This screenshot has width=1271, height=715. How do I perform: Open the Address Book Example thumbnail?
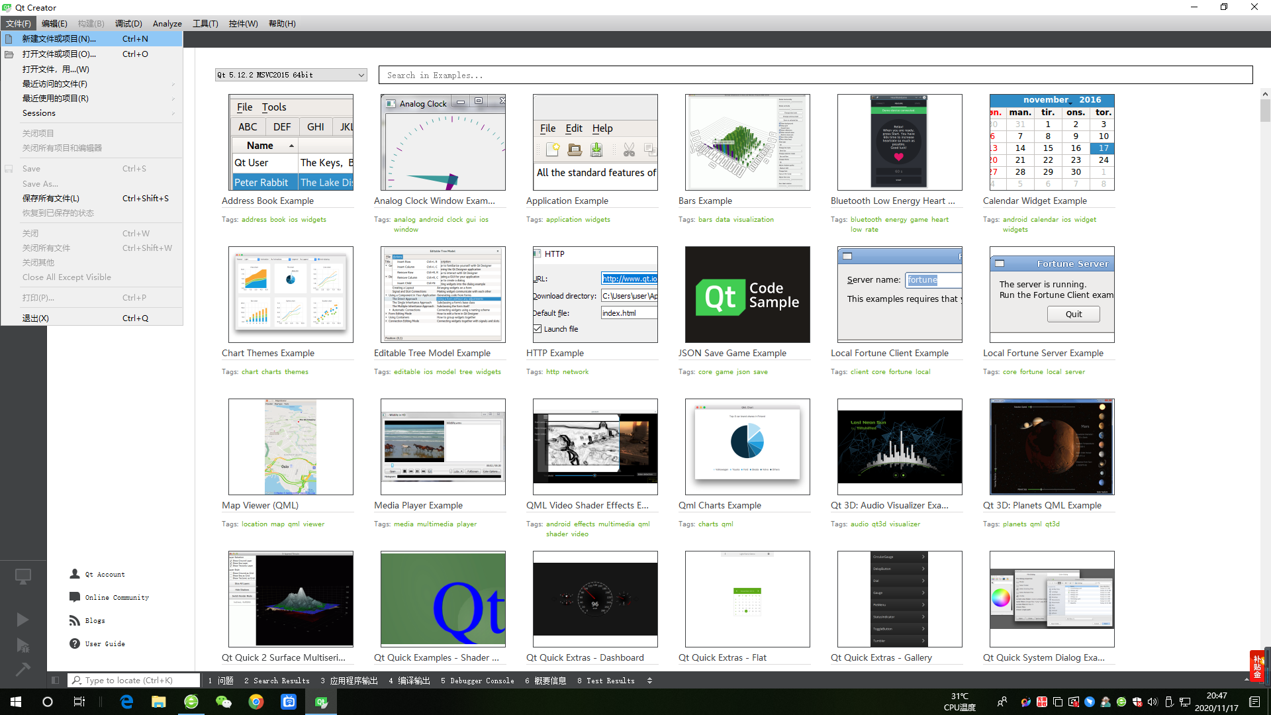291,142
